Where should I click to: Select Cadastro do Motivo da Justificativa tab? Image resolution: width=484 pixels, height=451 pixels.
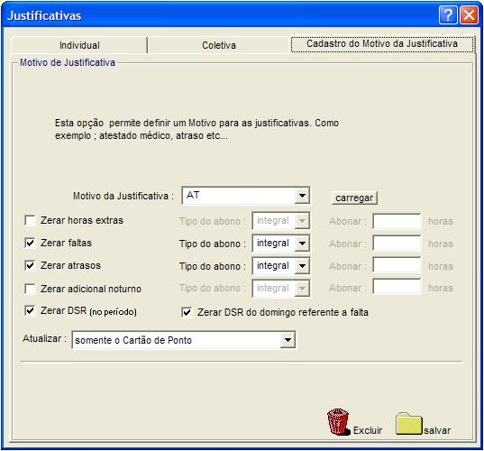[382, 44]
